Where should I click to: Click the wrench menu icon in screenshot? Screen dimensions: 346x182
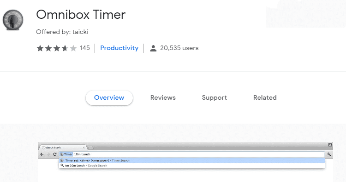point(329,154)
